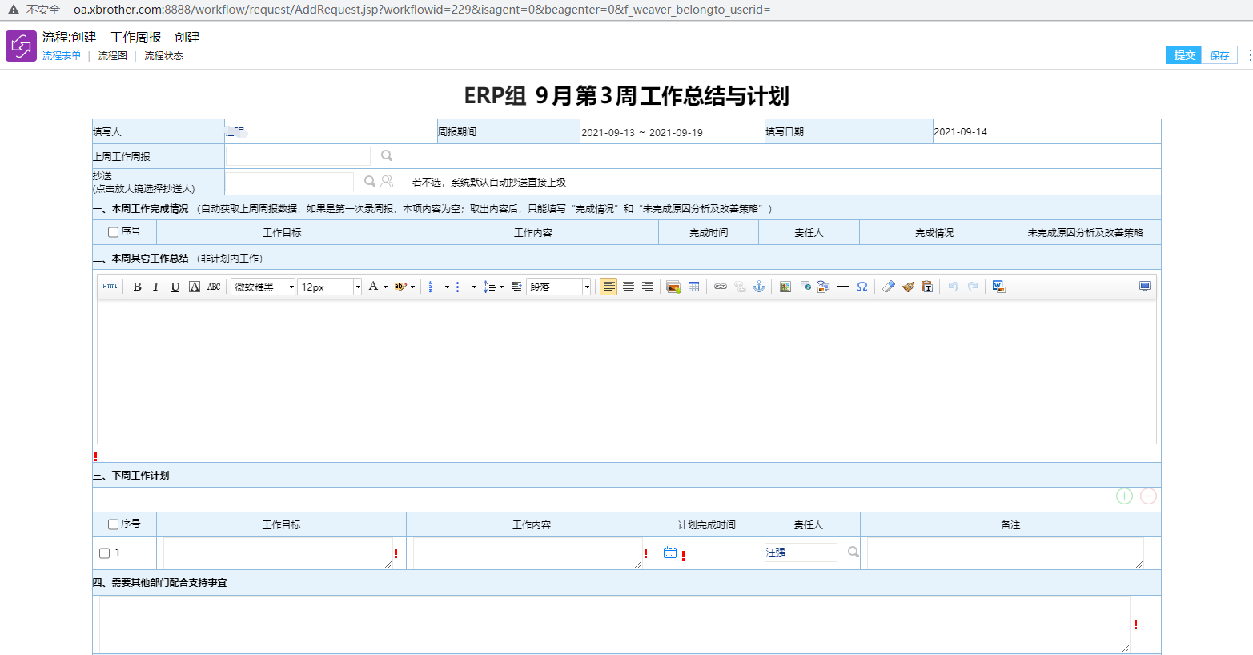Image resolution: width=1253 pixels, height=655 pixels.
Task: Insert a table using toolbar icon
Action: 693,287
